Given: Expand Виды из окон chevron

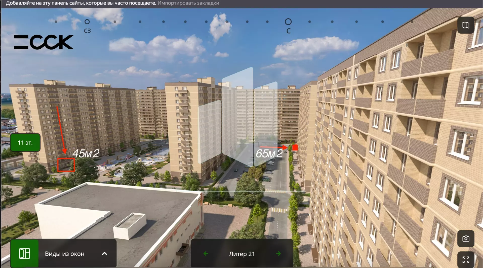Looking at the screenshot, I should [104, 254].
